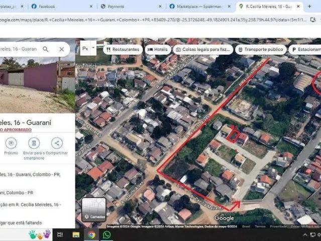Open Transporte público filter chip
321x241 pixels.
(261, 50)
